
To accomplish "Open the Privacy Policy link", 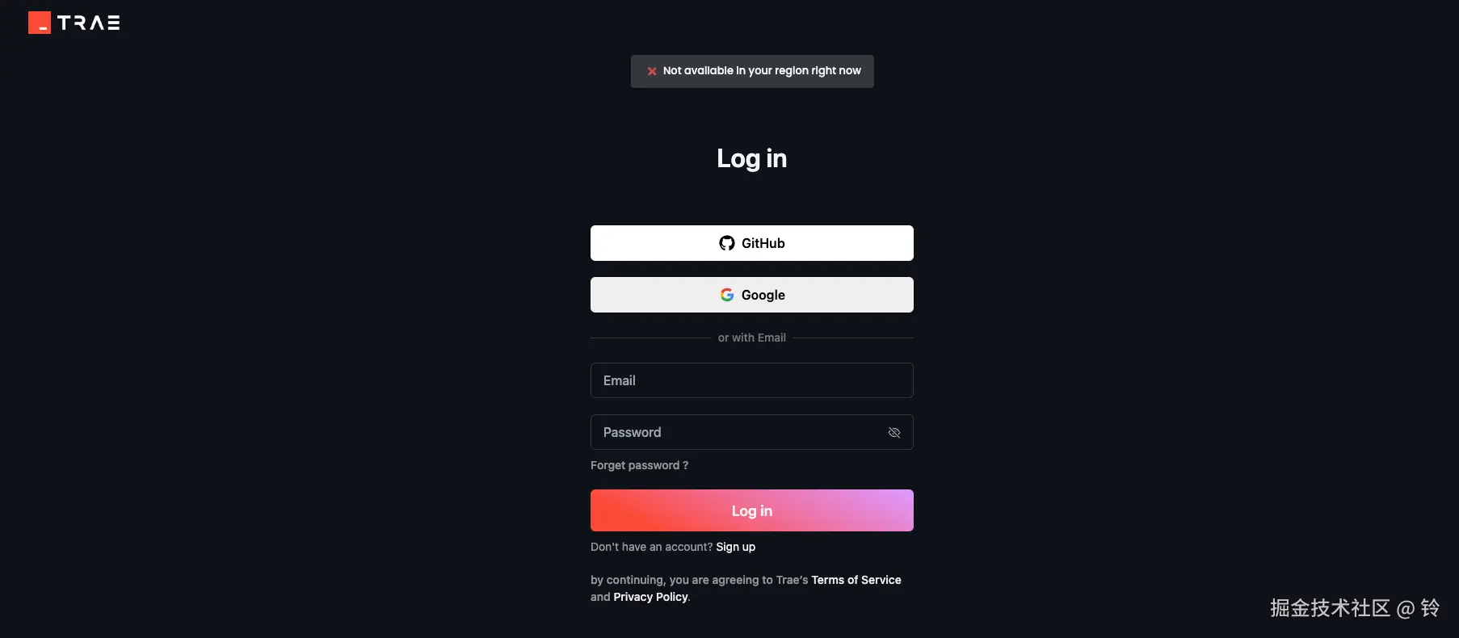I will 650,597.
